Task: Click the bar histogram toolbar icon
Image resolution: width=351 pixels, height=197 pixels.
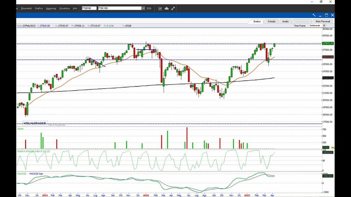Action: [167, 8]
